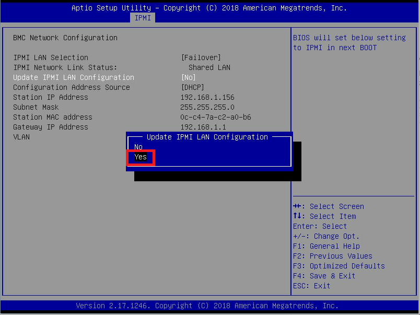Select the VLAN menu item
The height and width of the screenshot is (315, 420).
[21, 137]
